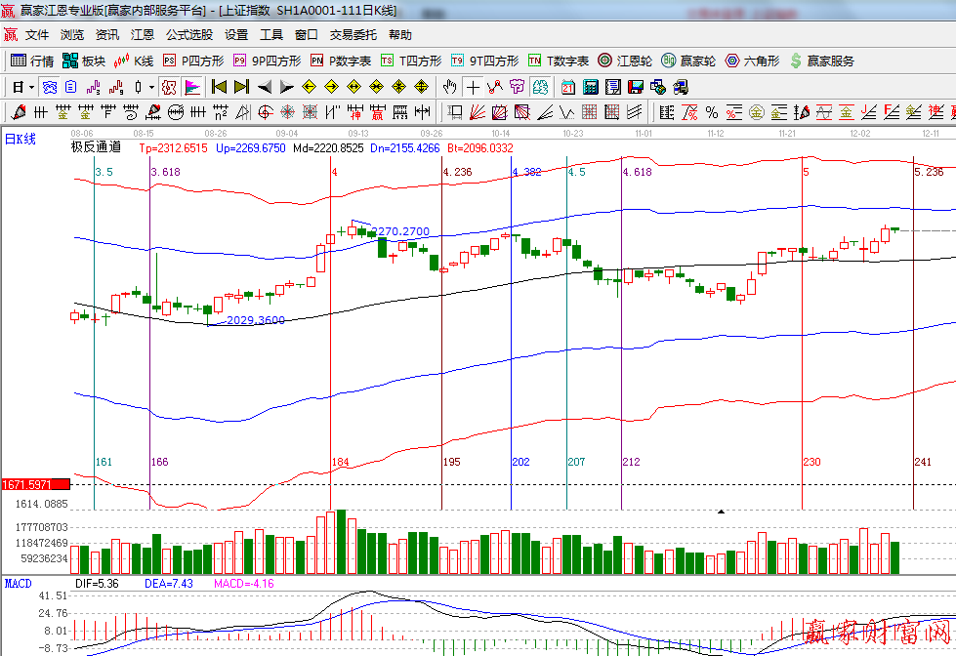
Task: Open the 六角形 hexagon tool
Action: [x=752, y=61]
